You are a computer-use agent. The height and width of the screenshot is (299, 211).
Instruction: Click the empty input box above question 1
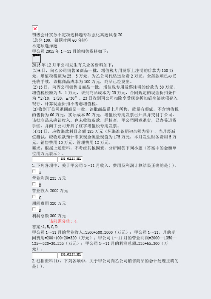tap(45, 159)
